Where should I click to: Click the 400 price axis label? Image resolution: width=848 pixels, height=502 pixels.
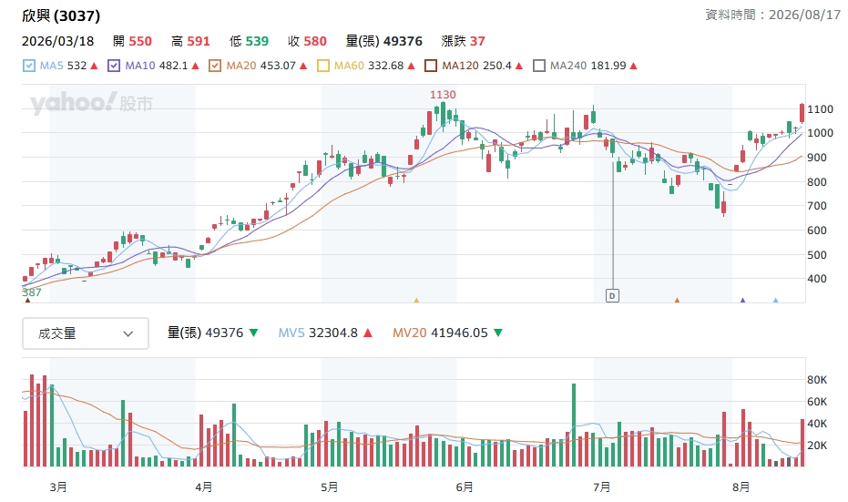coord(817,279)
